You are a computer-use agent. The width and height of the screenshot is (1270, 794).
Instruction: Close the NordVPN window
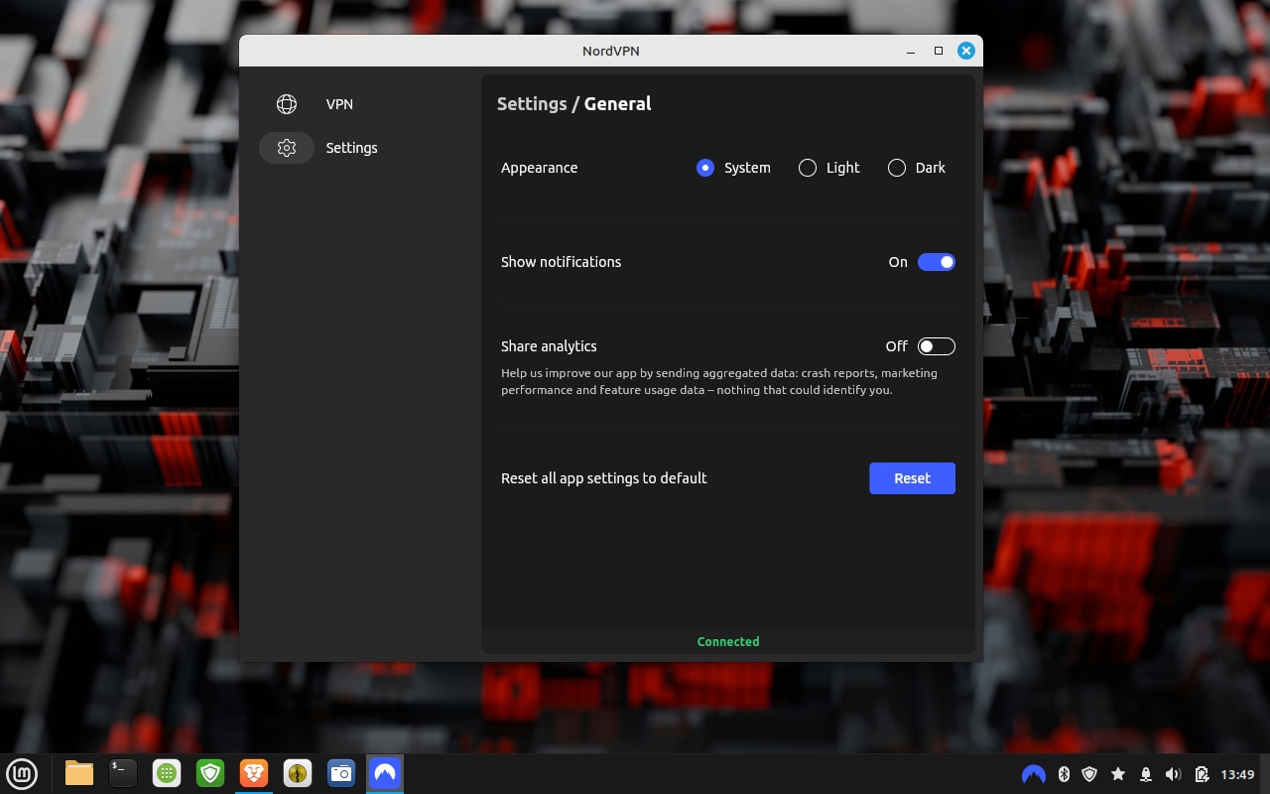[966, 51]
